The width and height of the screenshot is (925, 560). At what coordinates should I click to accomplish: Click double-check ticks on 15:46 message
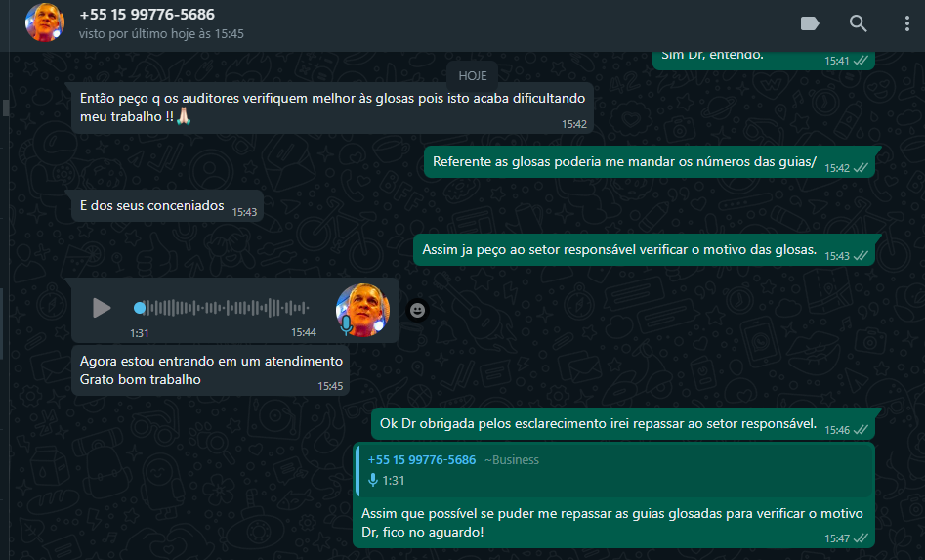coord(861,430)
